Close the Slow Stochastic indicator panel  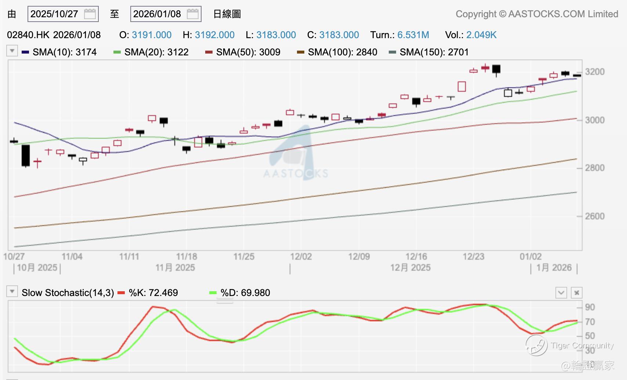point(577,293)
